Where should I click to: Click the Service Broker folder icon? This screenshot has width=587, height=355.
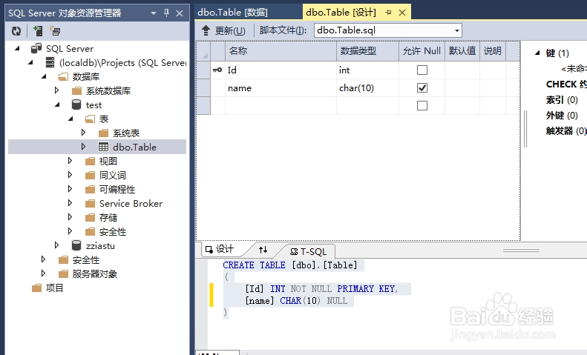pos(91,203)
